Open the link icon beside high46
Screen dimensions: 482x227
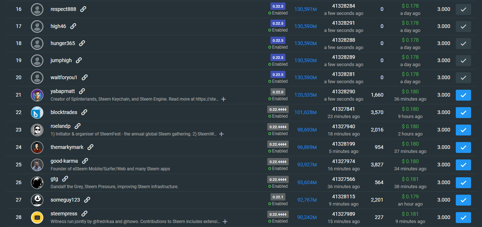(73, 26)
